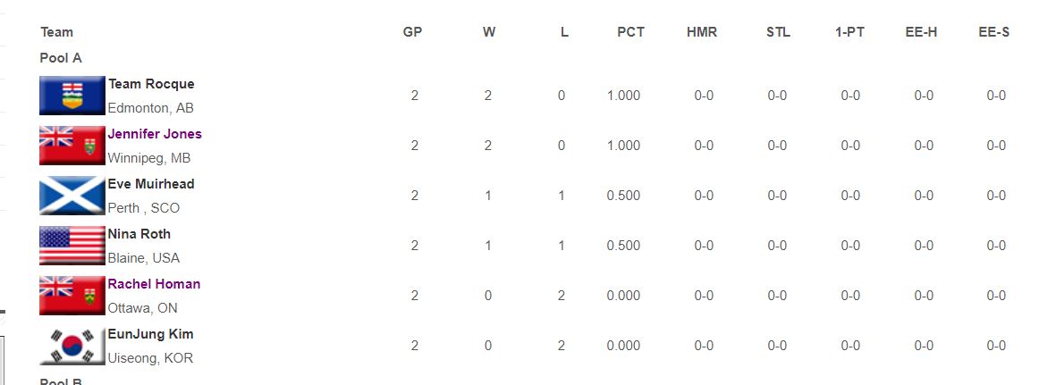Screen dimensions: 1056x385
Task: Click the EE-S column header
Action: [x=994, y=32]
